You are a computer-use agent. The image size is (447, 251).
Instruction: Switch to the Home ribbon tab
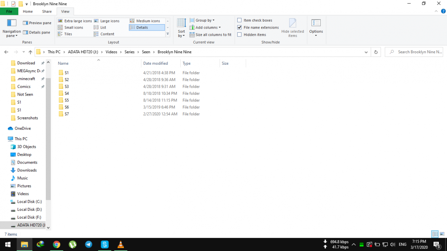point(28,12)
